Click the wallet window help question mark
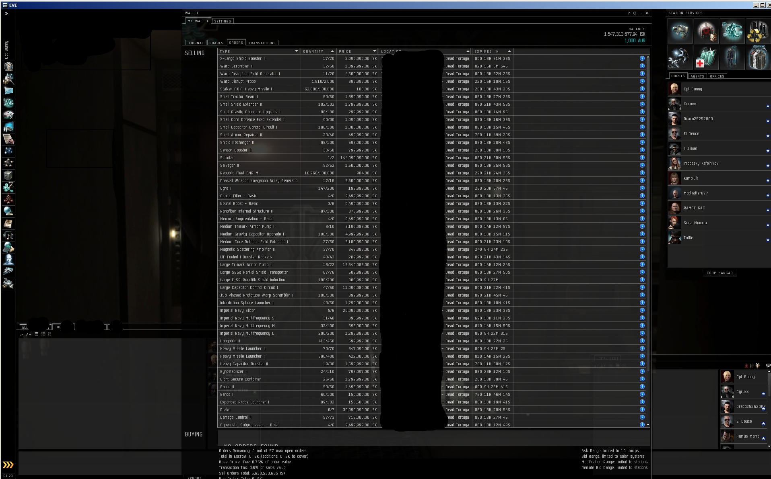The image size is (771, 479). point(629,13)
